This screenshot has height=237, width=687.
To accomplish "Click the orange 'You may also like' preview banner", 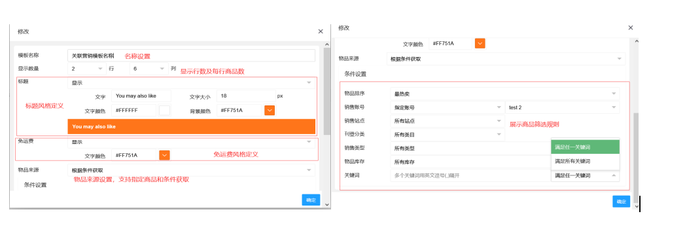I will [192, 126].
